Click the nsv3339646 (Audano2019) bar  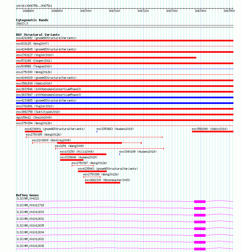(72, 160)
